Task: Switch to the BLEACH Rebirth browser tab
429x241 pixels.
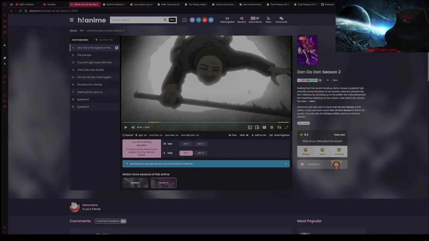Action: (x=114, y=4)
